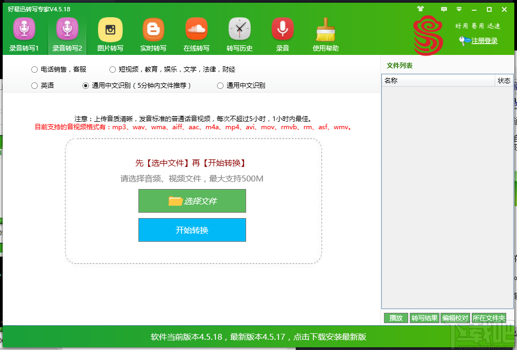The image size is (517, 350).
Task: Expand the title bar arrow menu
Action: click(459, 9)
